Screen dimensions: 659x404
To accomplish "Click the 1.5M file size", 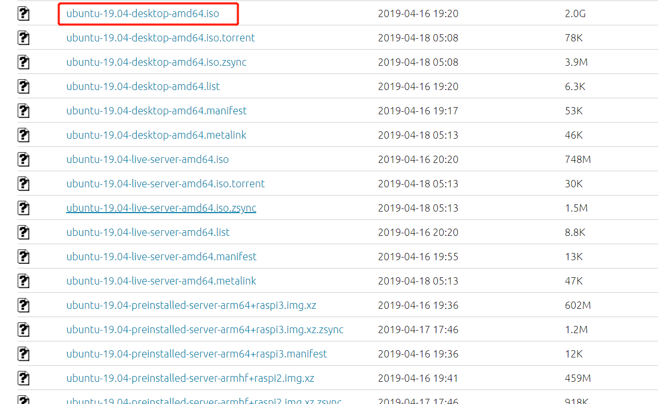I will coord(576,208).
